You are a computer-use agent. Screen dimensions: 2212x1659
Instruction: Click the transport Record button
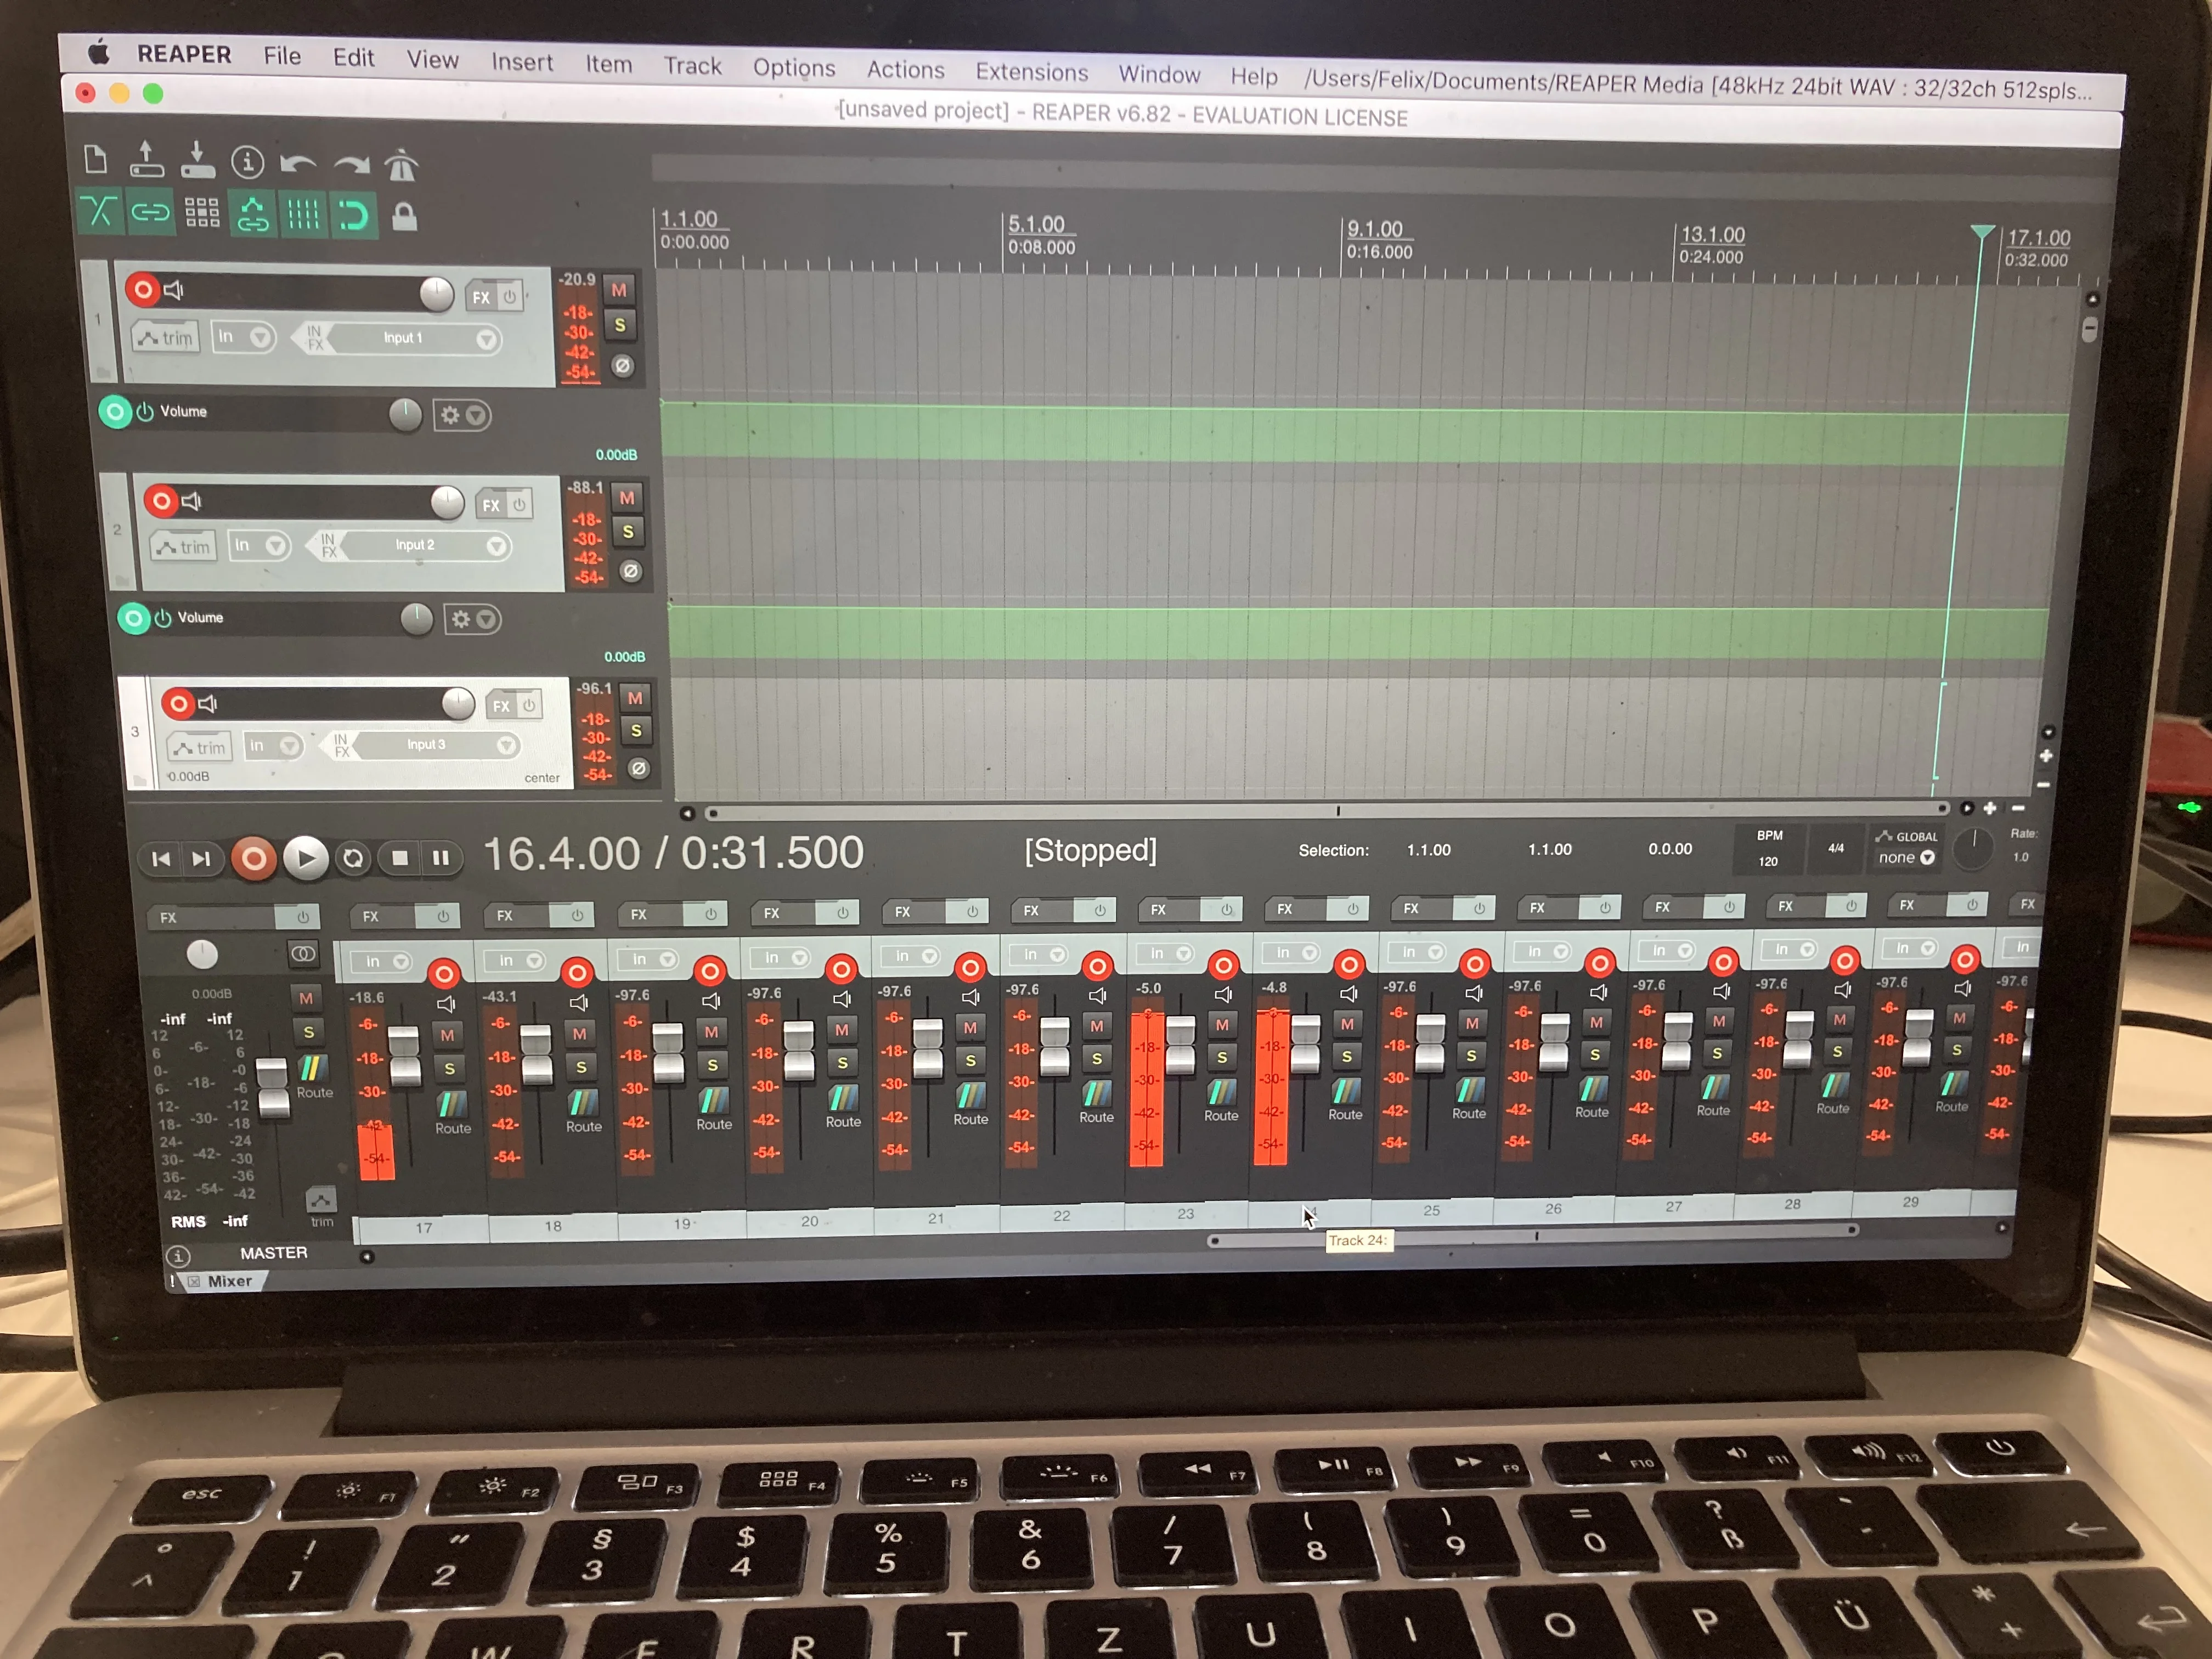[x=254, y=859]
